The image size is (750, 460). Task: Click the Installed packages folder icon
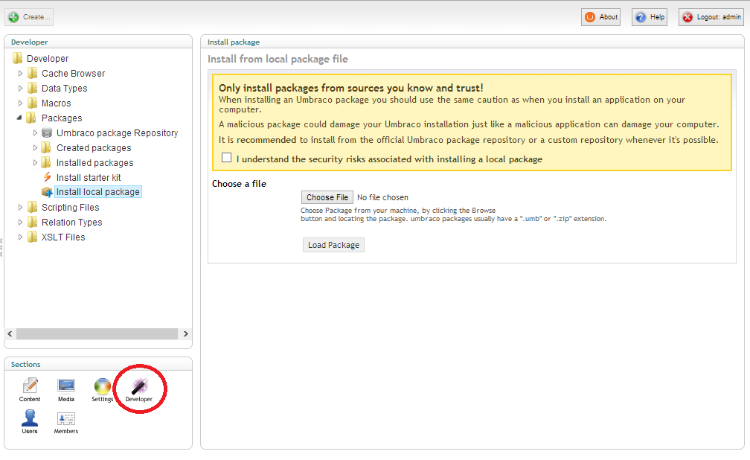pyautogui.click(x=46, y=162)
